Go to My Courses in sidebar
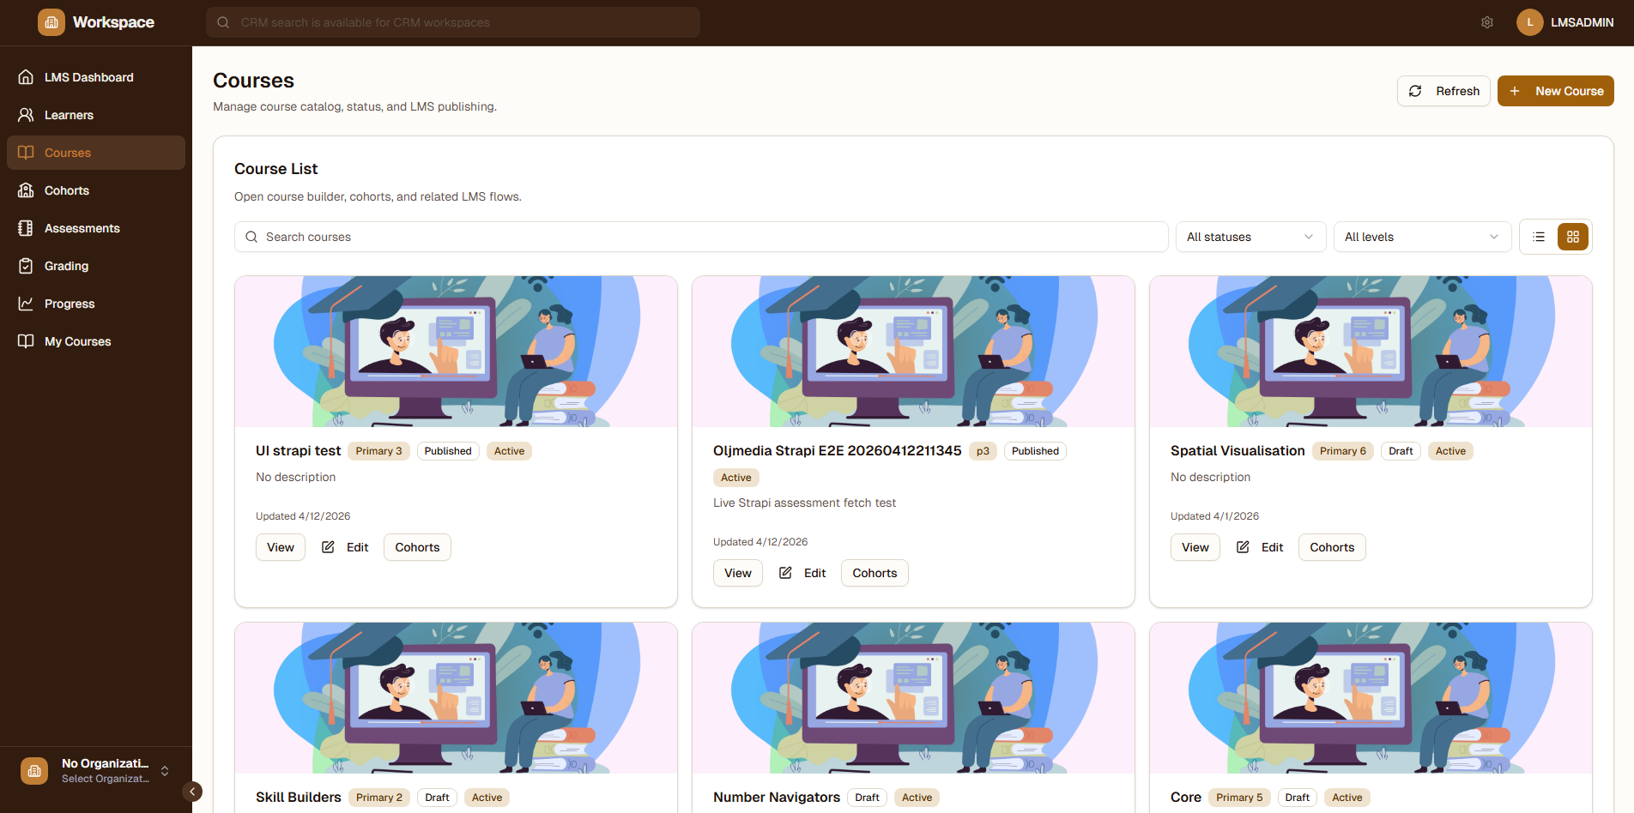Viewport: 1634px width, 813px height. (96, 341)
